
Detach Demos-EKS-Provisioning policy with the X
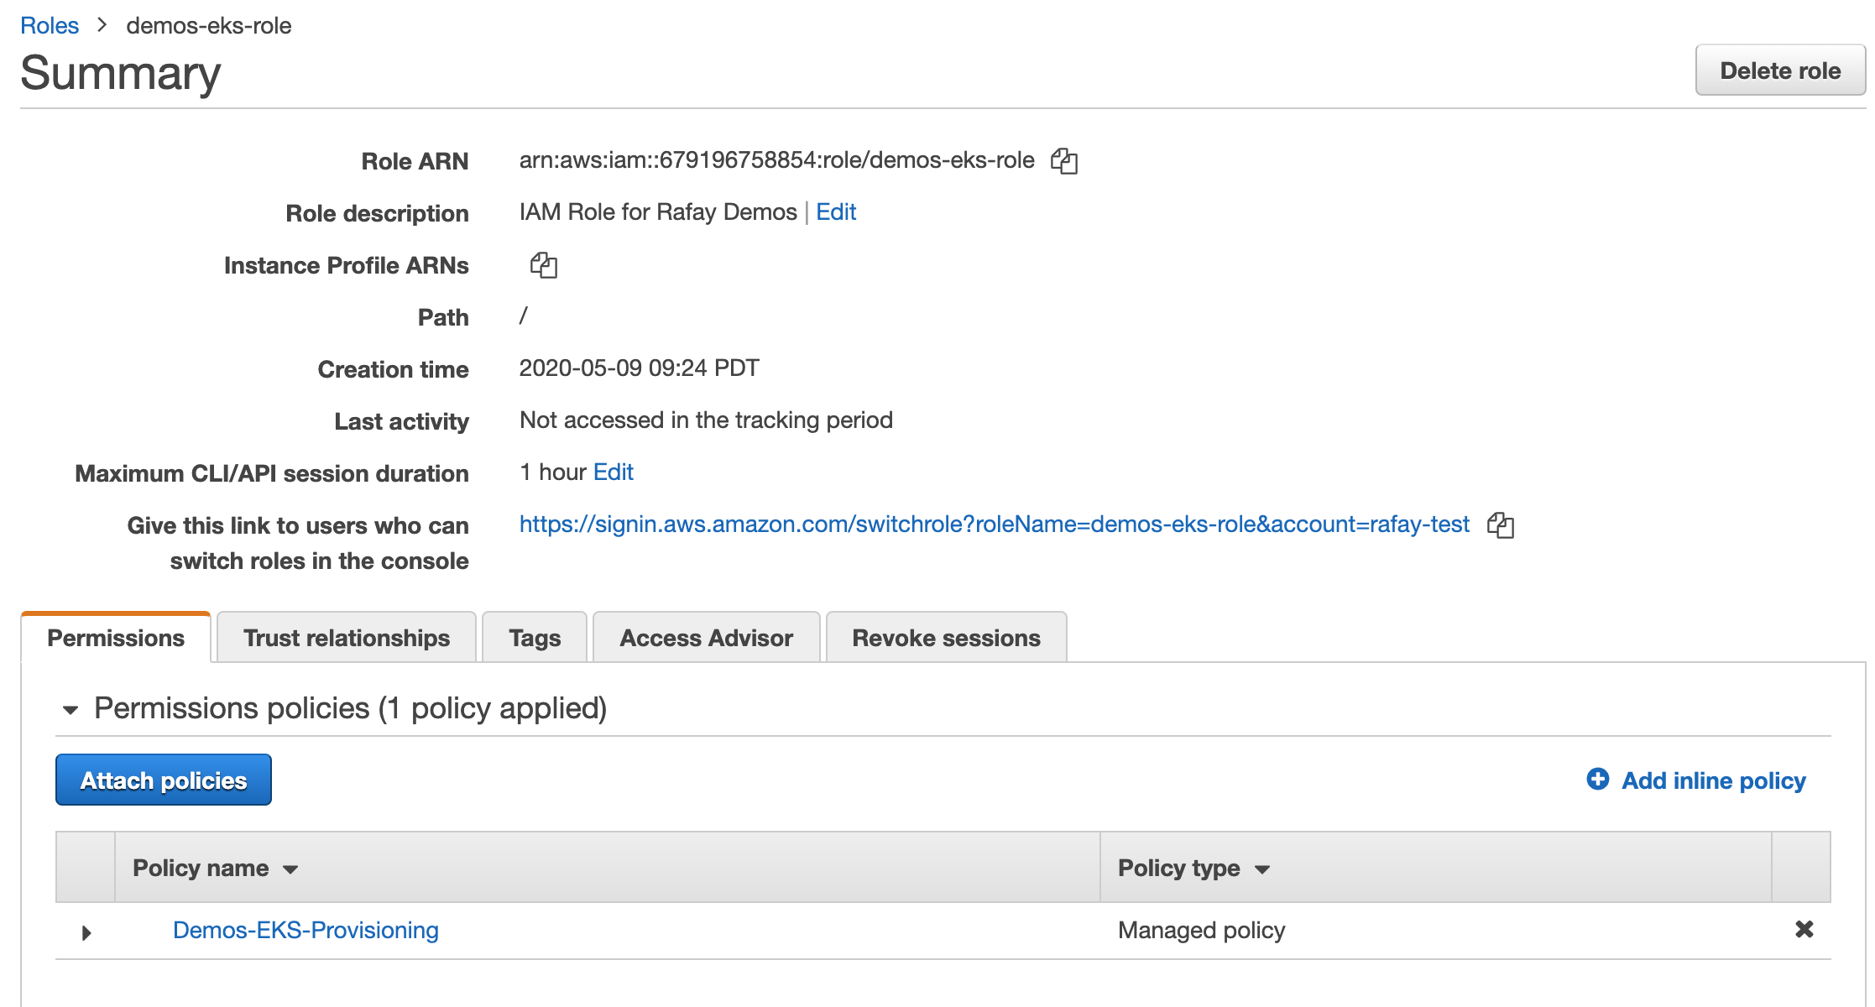pos(1804,929)
